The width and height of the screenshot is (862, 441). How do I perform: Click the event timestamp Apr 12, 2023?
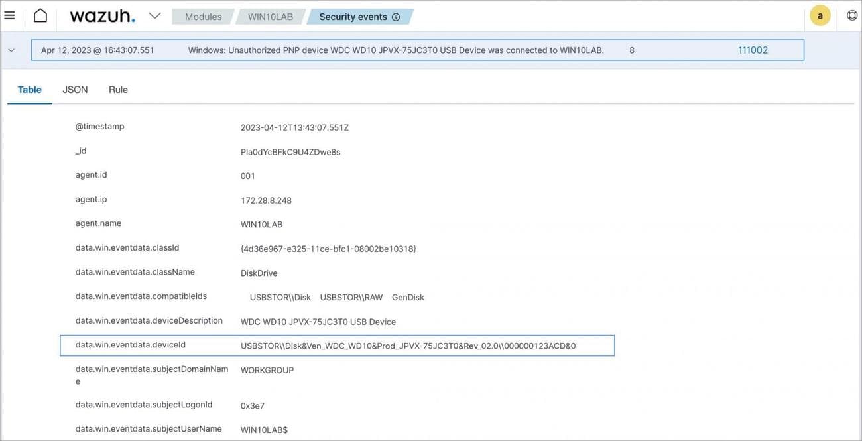[x=97, y=50]
